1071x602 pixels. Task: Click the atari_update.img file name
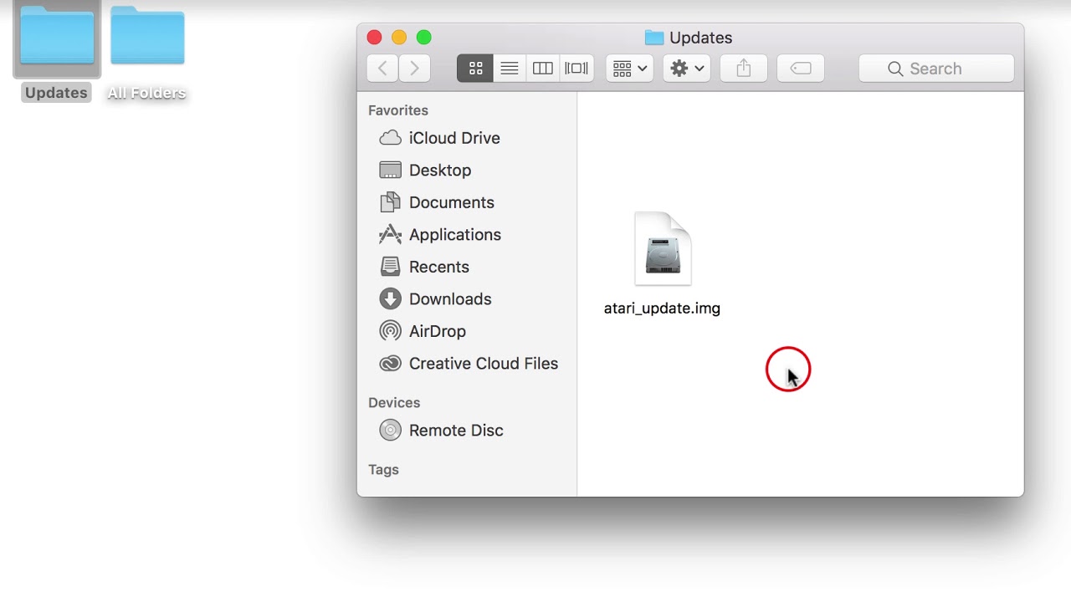pyautogui.click(x=662, y=309)
